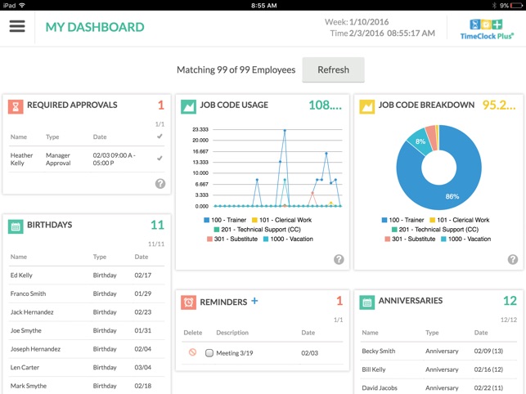Add a new reminder with plus icon

[254, 302]
